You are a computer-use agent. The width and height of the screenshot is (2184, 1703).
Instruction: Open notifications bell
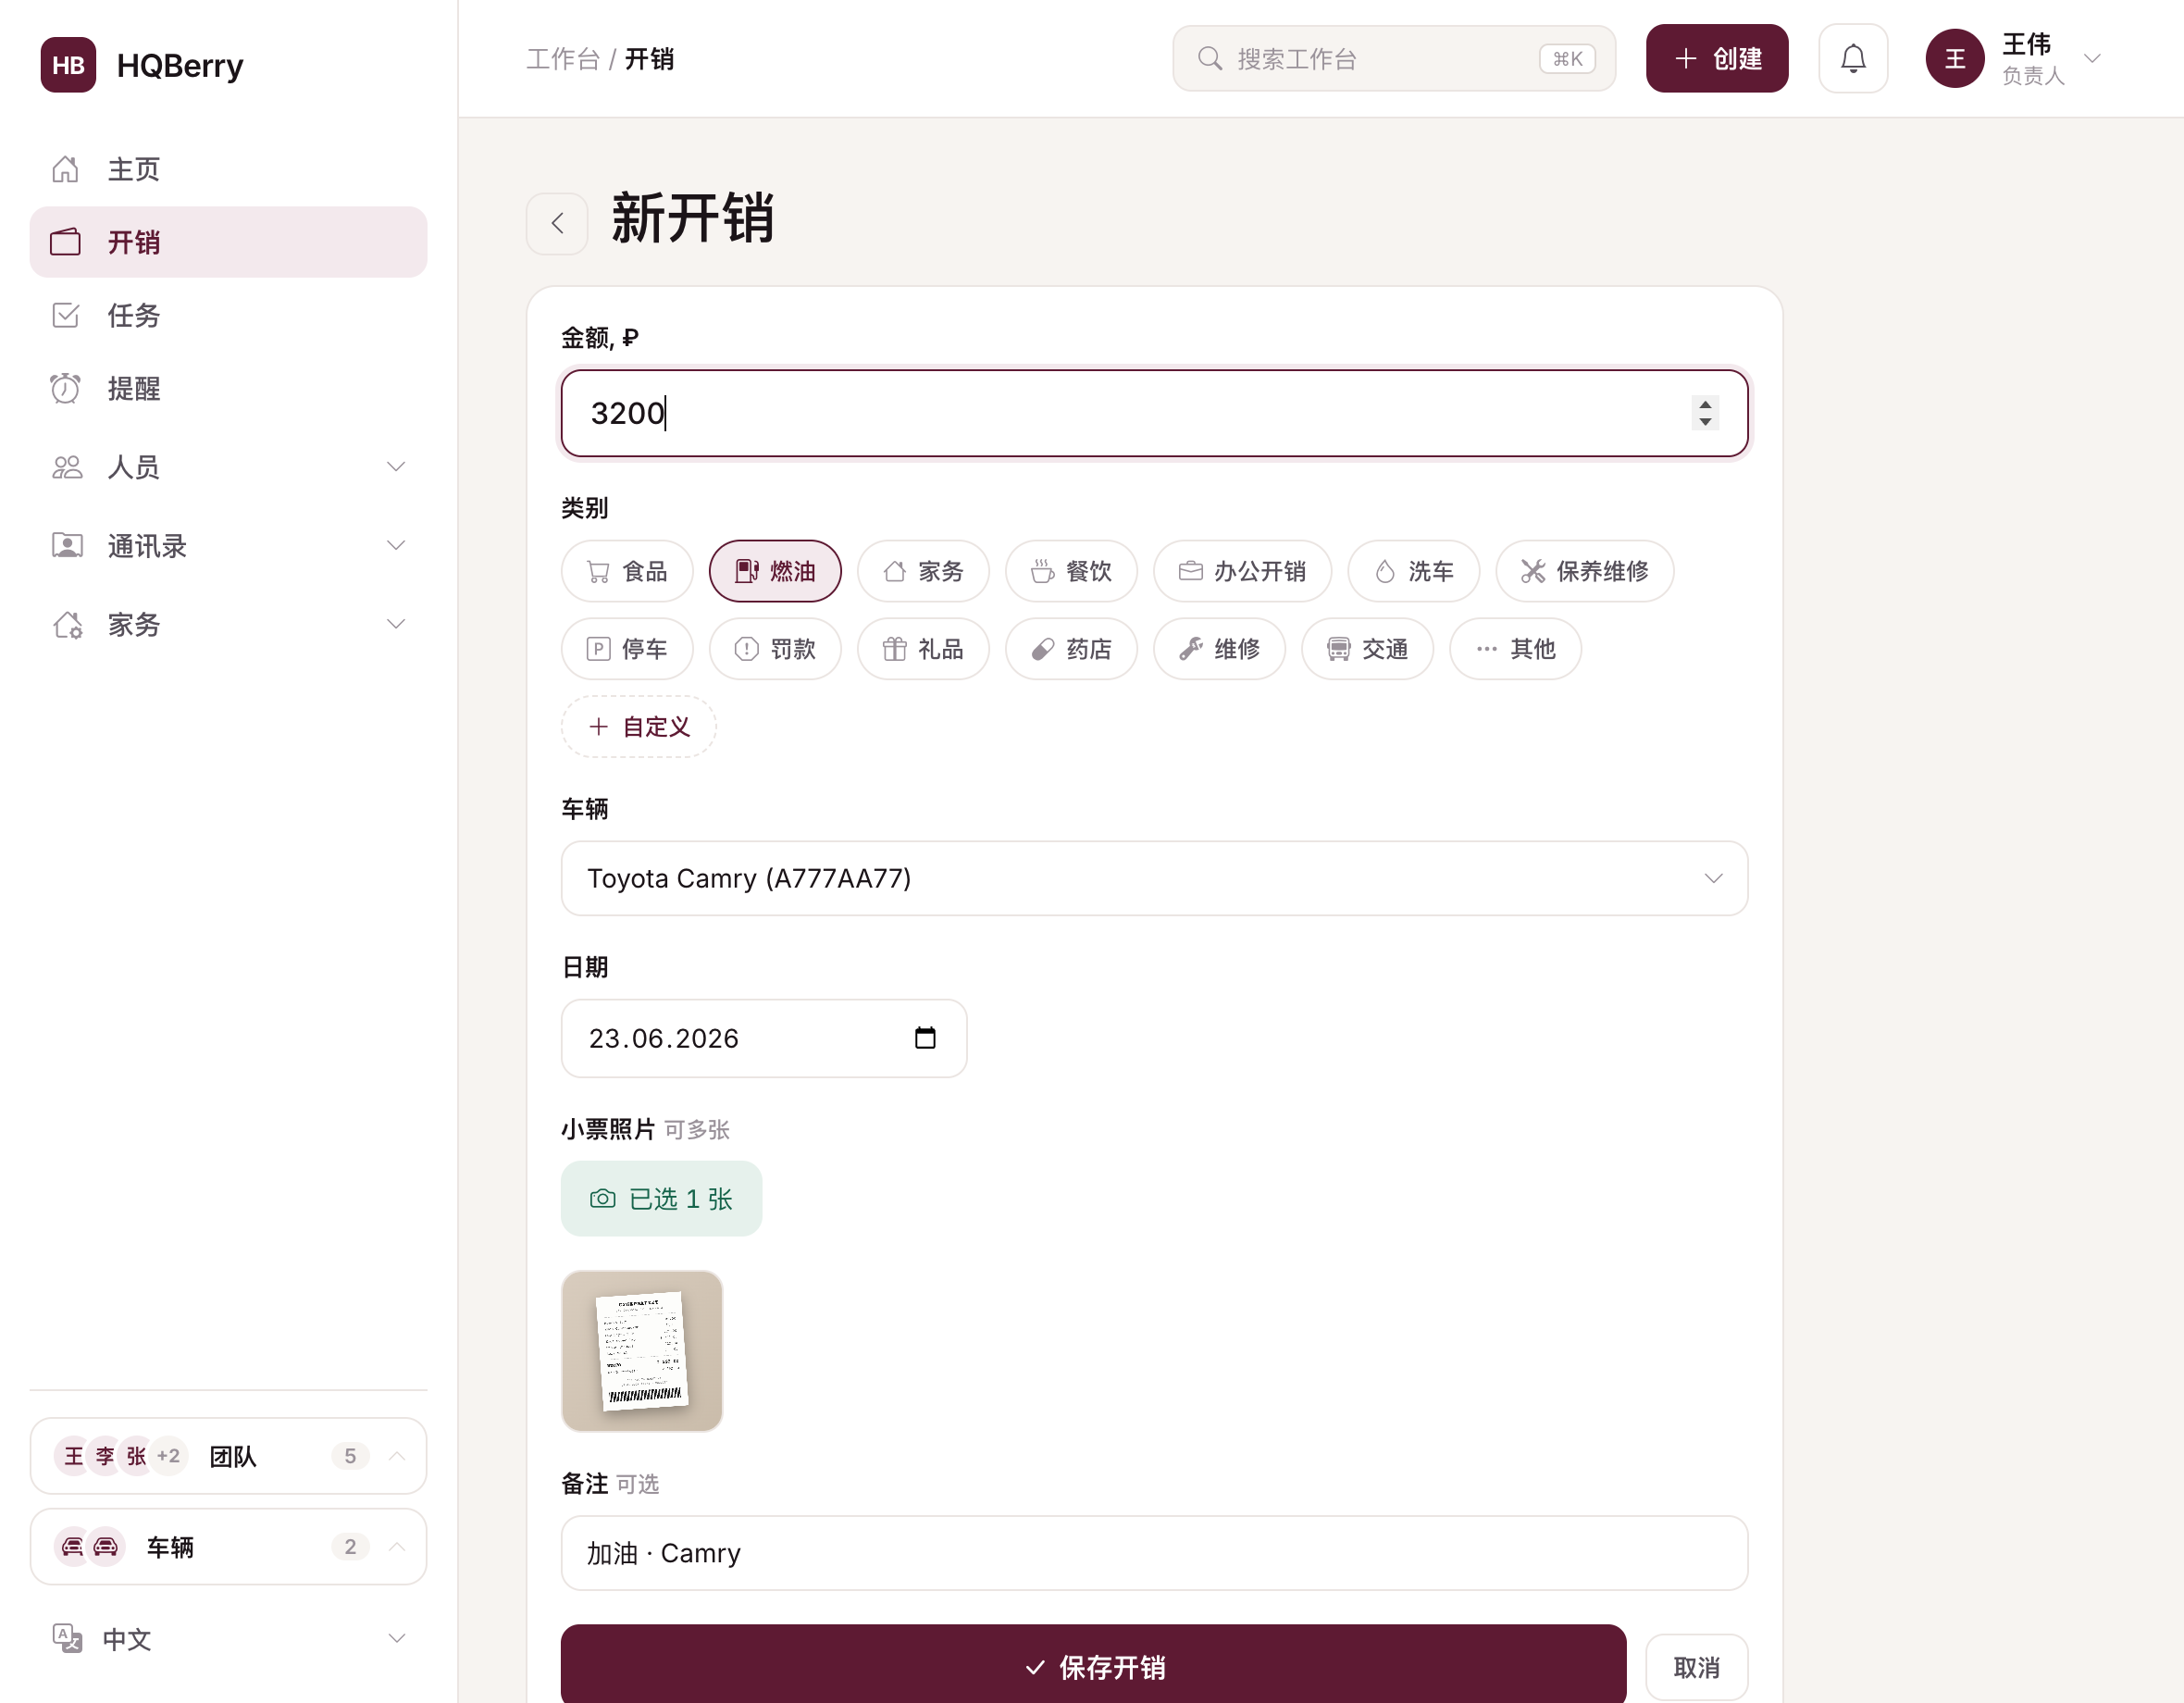[1853, 58]
